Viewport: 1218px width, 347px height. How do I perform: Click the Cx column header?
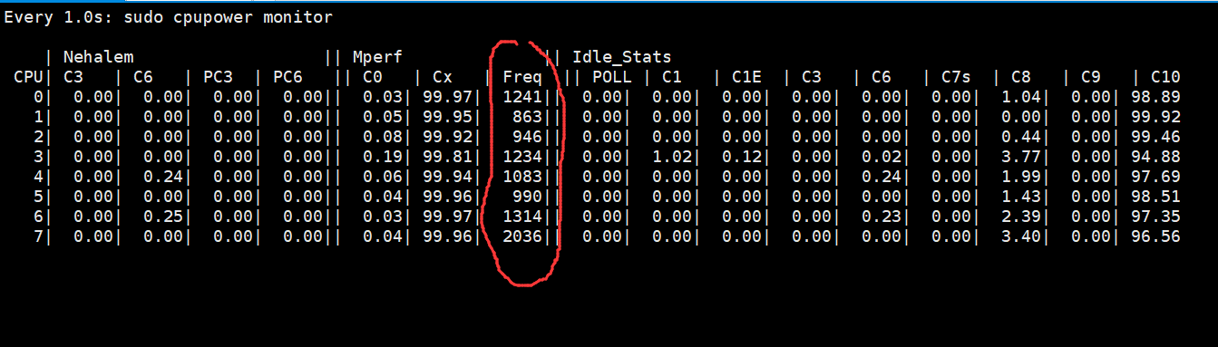click(443, 78)
